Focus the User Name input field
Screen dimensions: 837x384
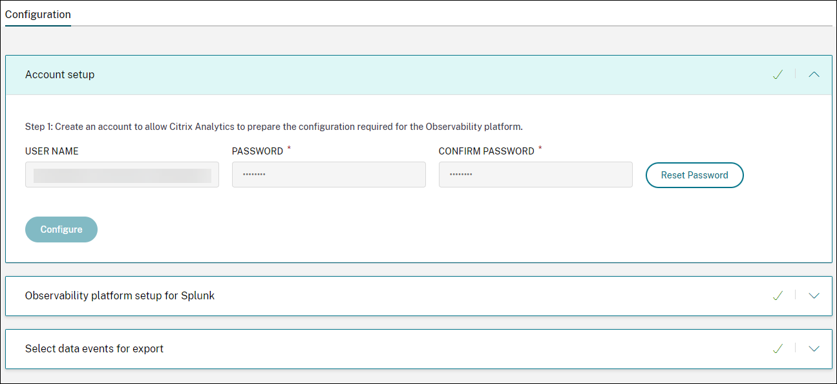click(x=122, y=175)
